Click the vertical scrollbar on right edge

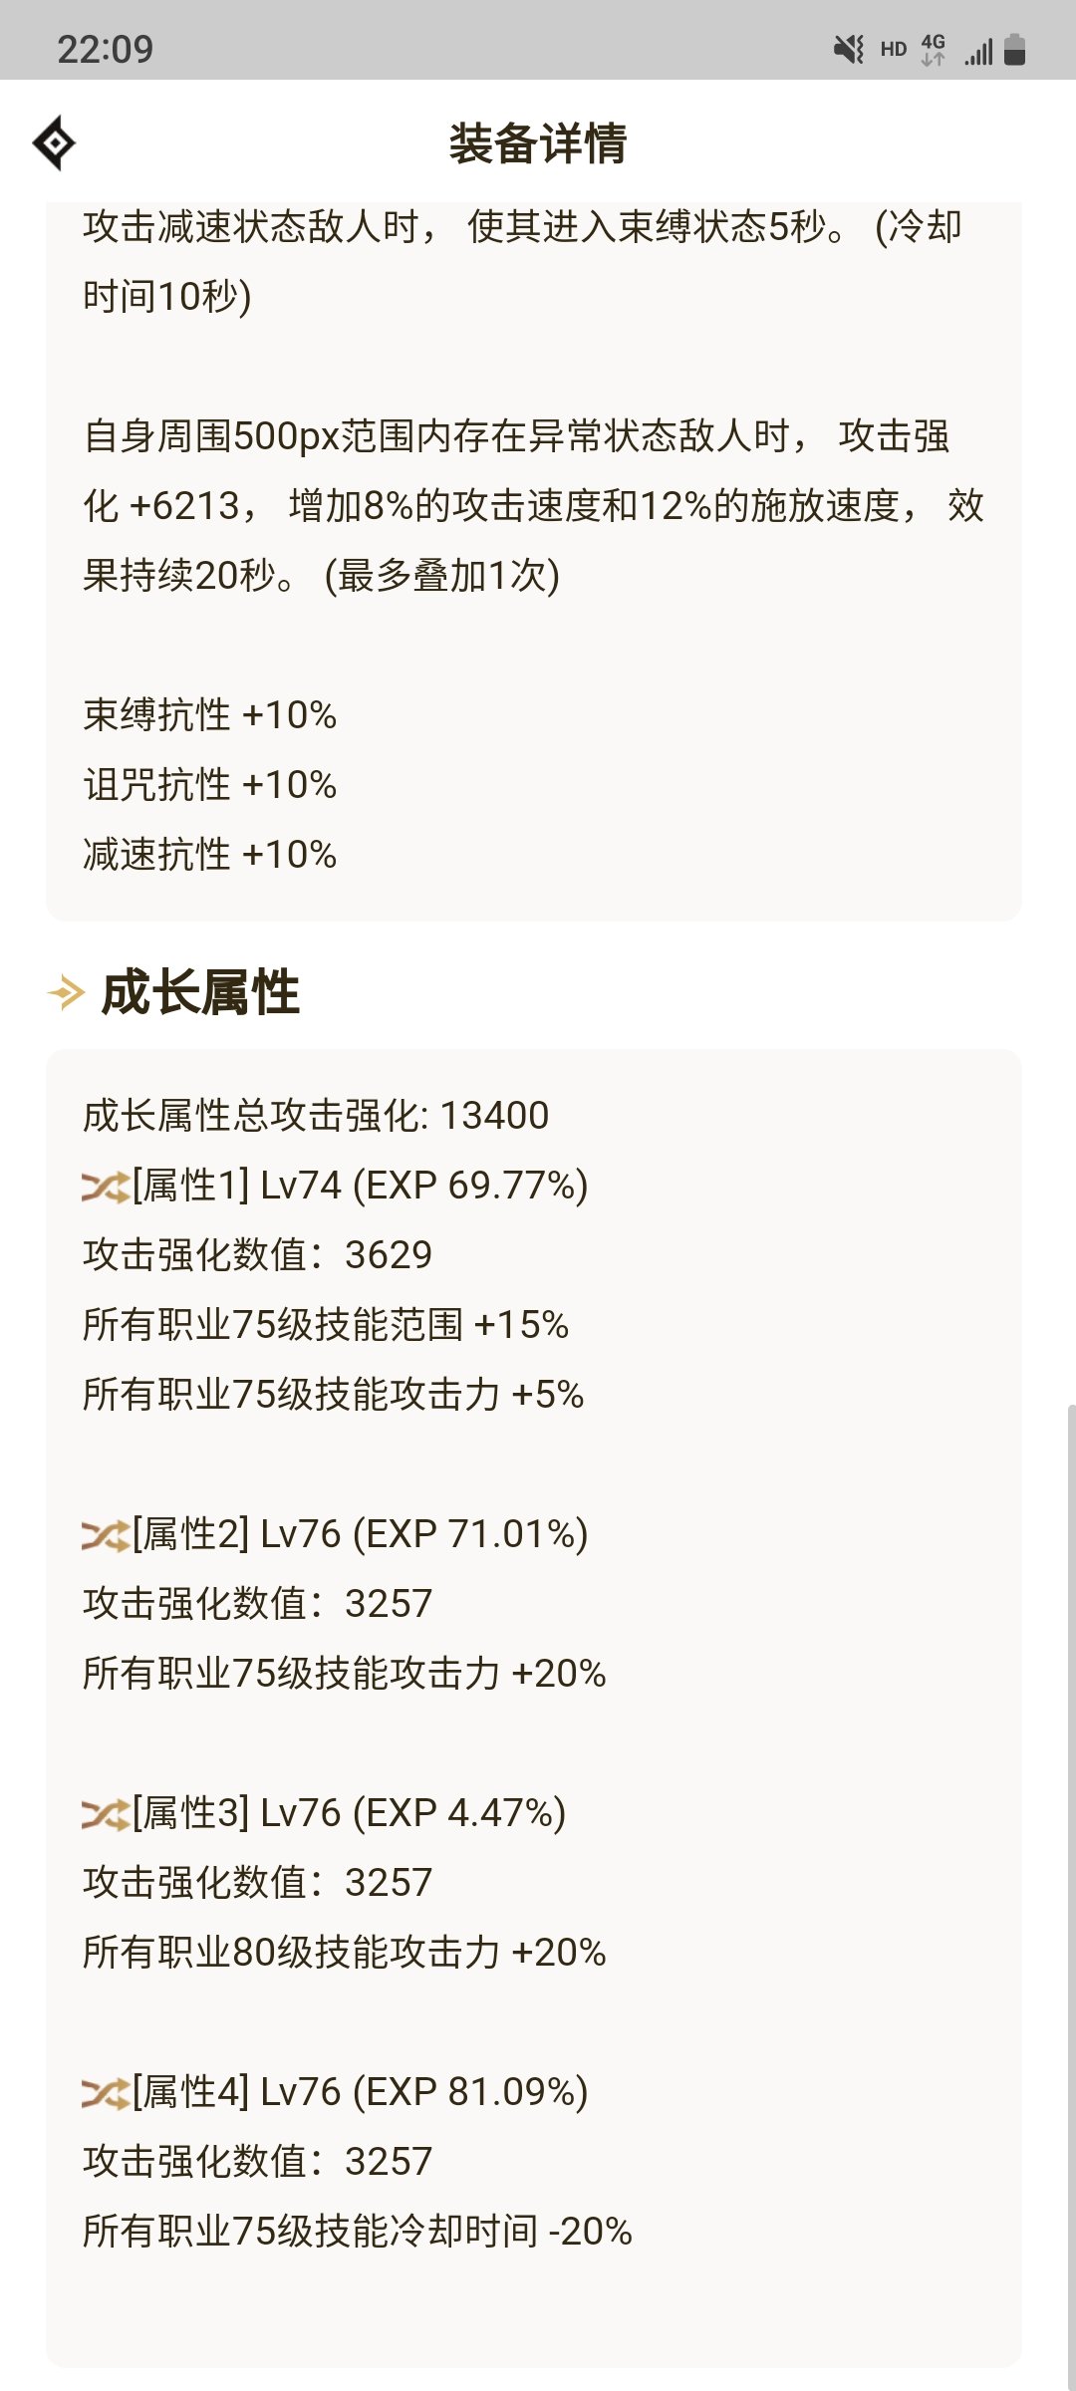coord(1070,1893)
